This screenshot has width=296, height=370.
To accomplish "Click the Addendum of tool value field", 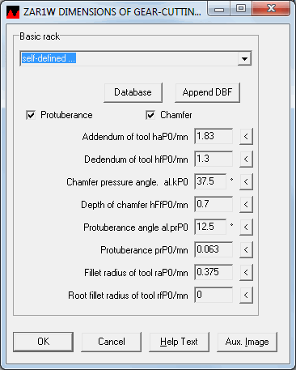I will (x=214, y=136).
